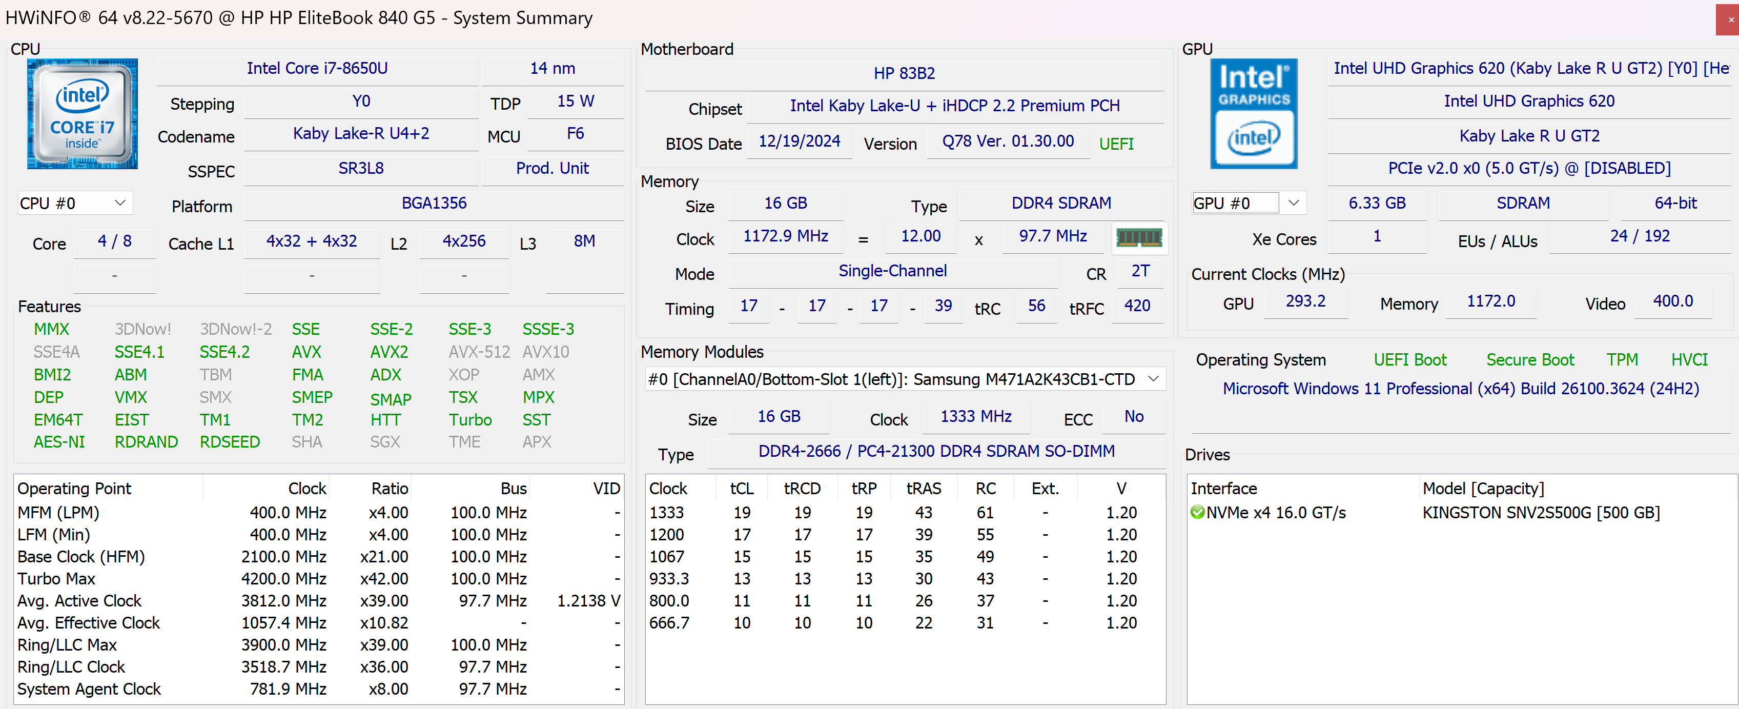Click the Secure Boot label

point(1530,359)
